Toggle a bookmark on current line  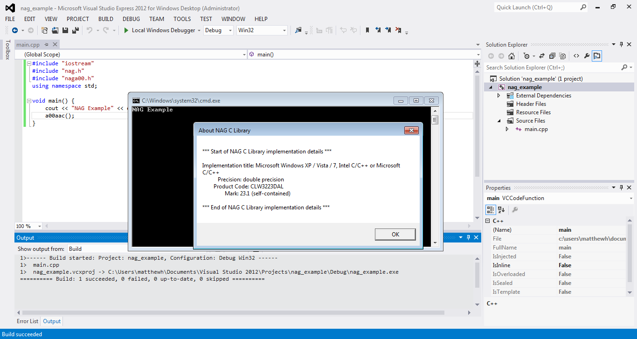click(367, 30)
